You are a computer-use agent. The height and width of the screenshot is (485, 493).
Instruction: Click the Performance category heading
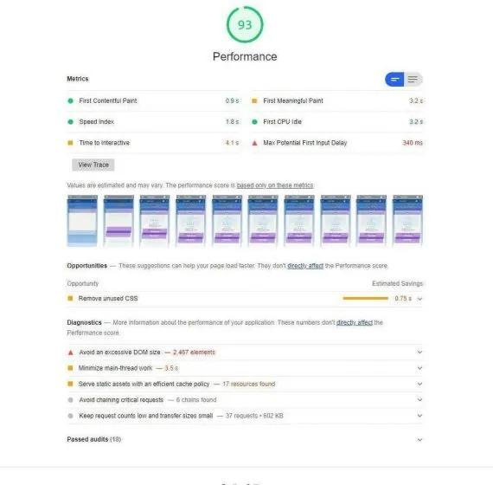click(245, 56)
